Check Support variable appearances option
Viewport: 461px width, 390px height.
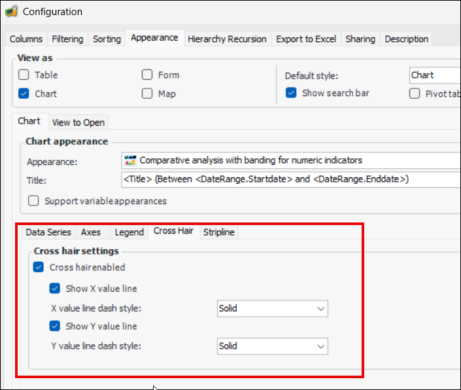click(33, 201)
